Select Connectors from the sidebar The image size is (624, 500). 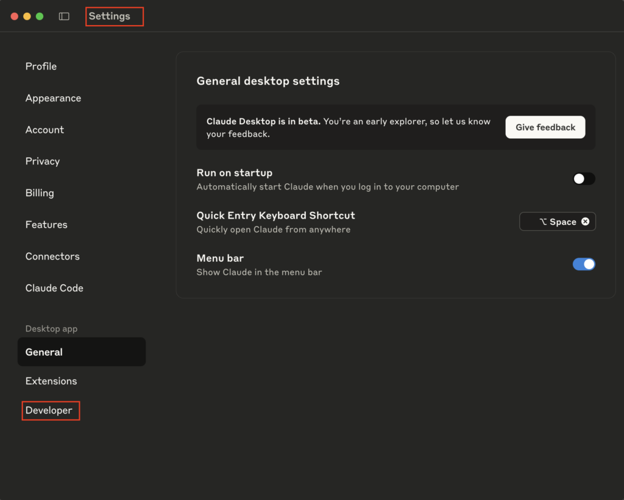[52, 256]
